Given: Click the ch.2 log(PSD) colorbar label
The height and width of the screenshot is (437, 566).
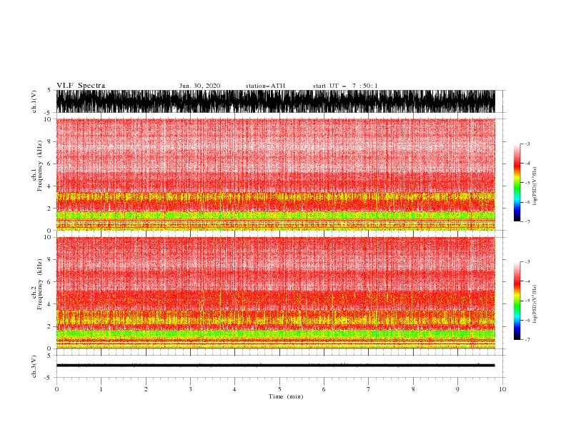Looking at the screenshot, I should pos(535,305).
